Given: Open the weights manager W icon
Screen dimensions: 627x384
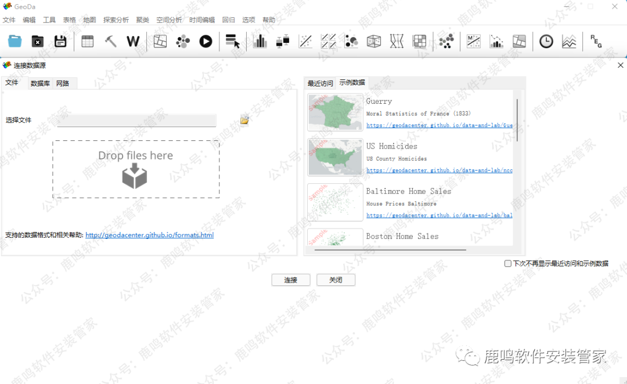Looking at the screenshot, I should [x=133, y=41].
